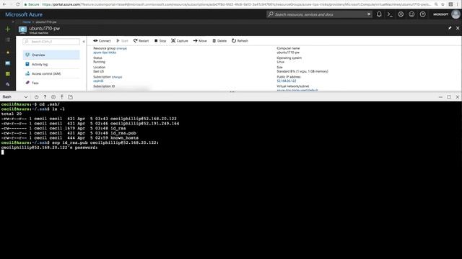The width and height of the screenshot is (462, 259).
Task: Open browser zoom magnifier in address bar
Action: click(436, 4)
